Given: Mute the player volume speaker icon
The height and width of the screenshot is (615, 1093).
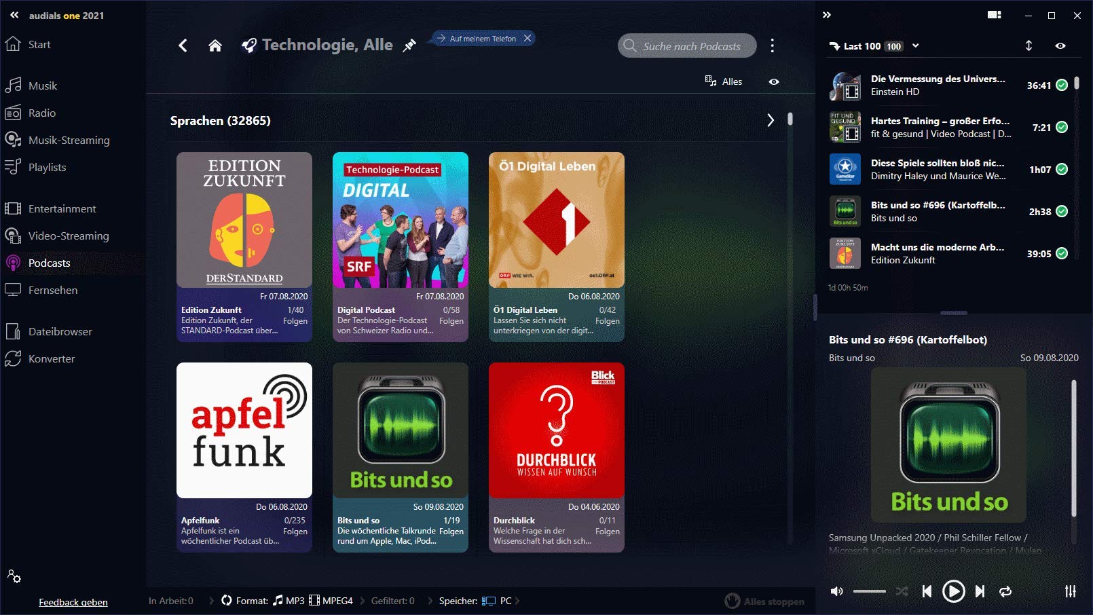Looking at the screenshot, I should click(x=837, y=591).
